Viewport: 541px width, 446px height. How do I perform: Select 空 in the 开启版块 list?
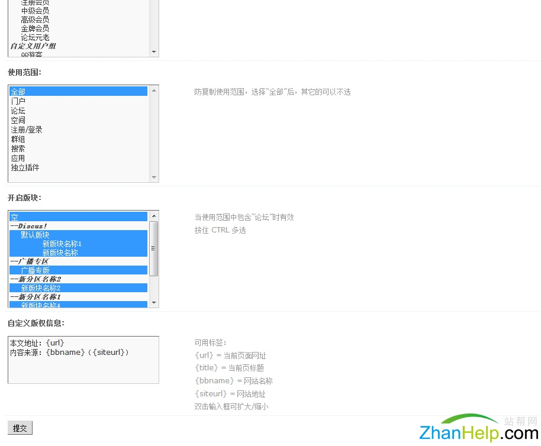[78, 217]
